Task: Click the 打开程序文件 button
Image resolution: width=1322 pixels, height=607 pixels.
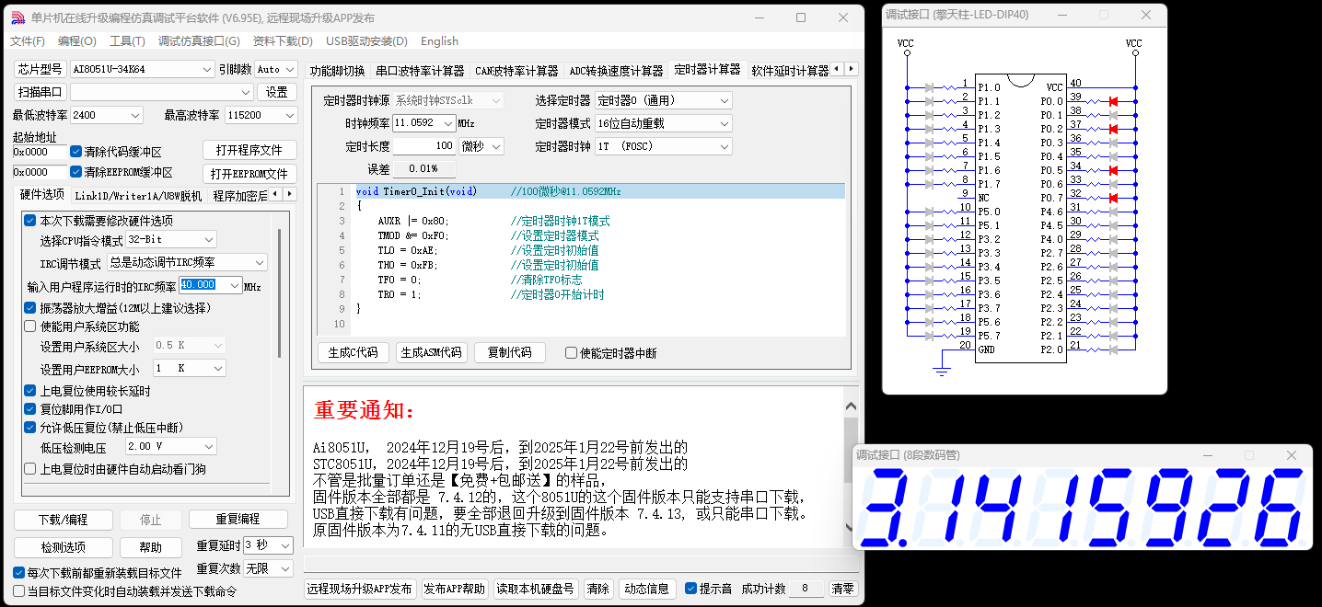Action: [x=249, y=150]
